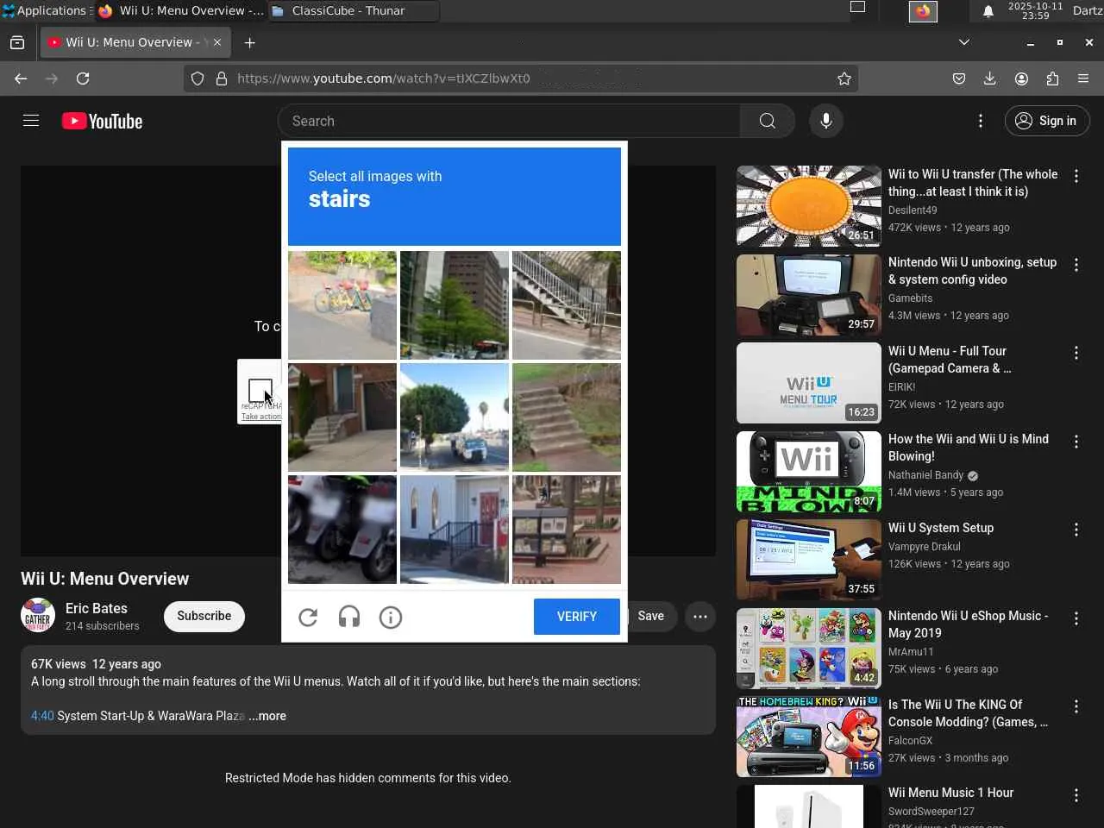Switch to audio challenge headphones icon
This screenshot has height=828, width=1104.
tap(349, 617)
